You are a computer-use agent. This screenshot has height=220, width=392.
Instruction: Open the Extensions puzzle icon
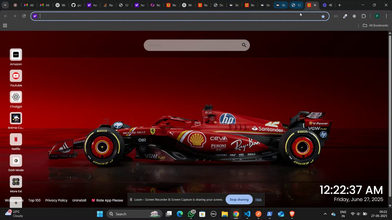coord(364,16)
